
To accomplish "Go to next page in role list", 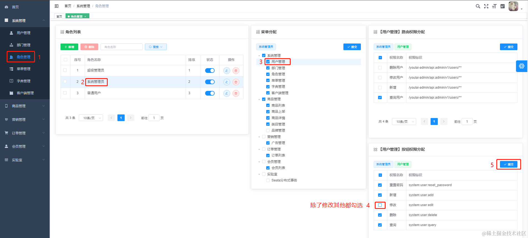I will pos(131,118).
